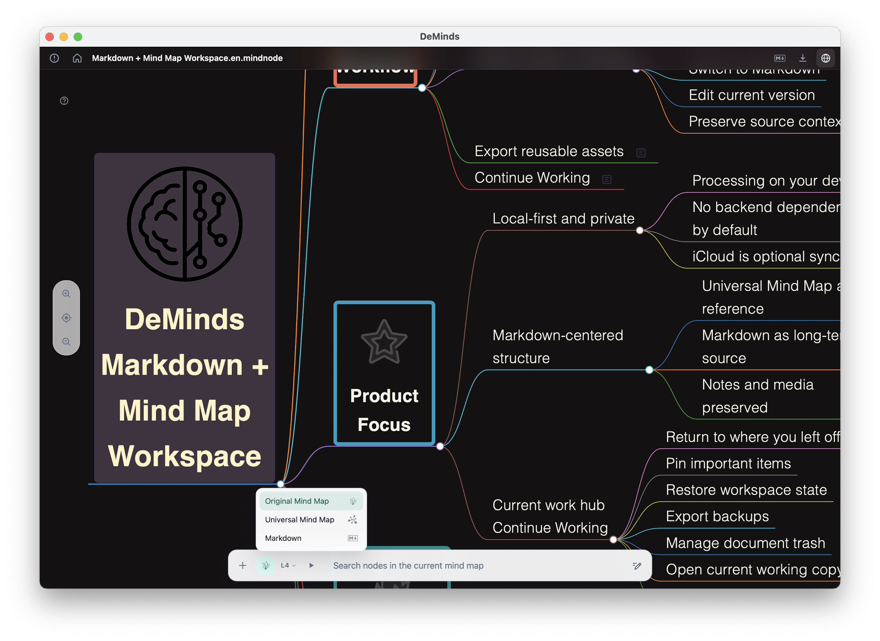Select Local-first and private node
Viewport: 880px width, 641px height.
tap(564, 219)
